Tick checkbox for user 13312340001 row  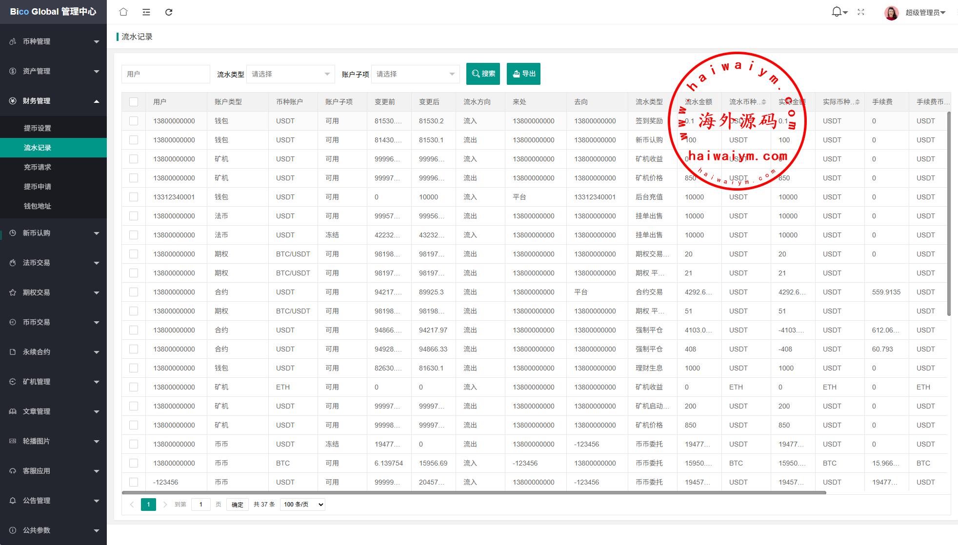134,197
